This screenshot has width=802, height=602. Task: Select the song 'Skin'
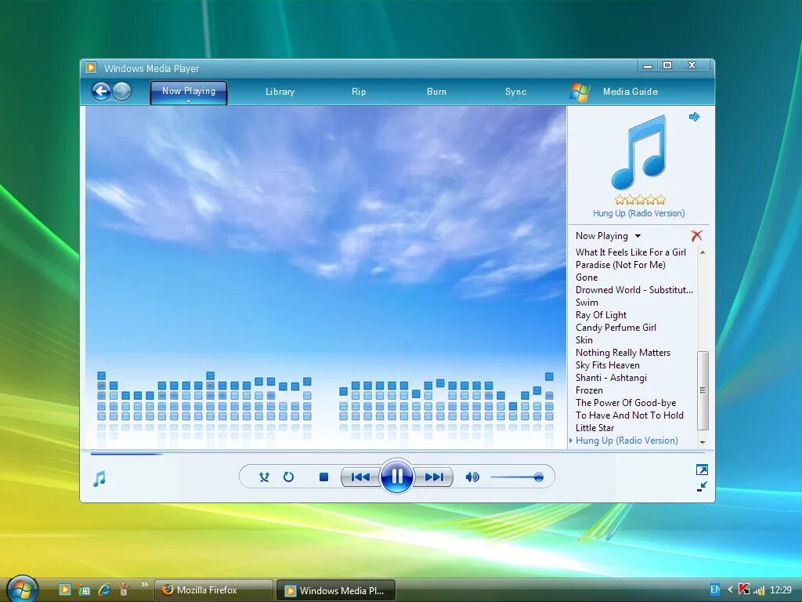(x=584, y=340)
